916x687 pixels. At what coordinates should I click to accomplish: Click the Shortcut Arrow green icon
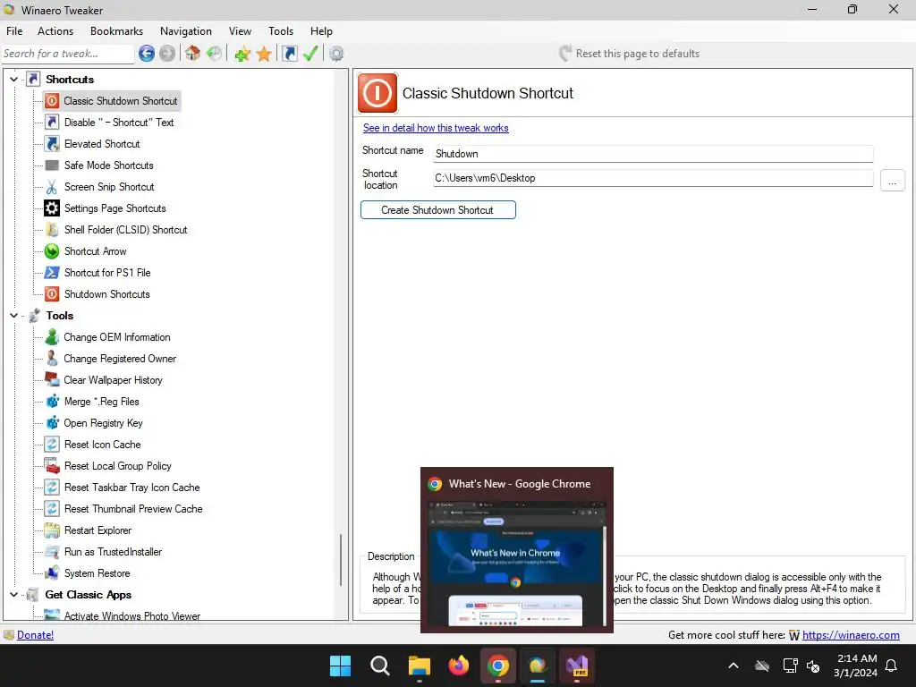click(52, 251)
